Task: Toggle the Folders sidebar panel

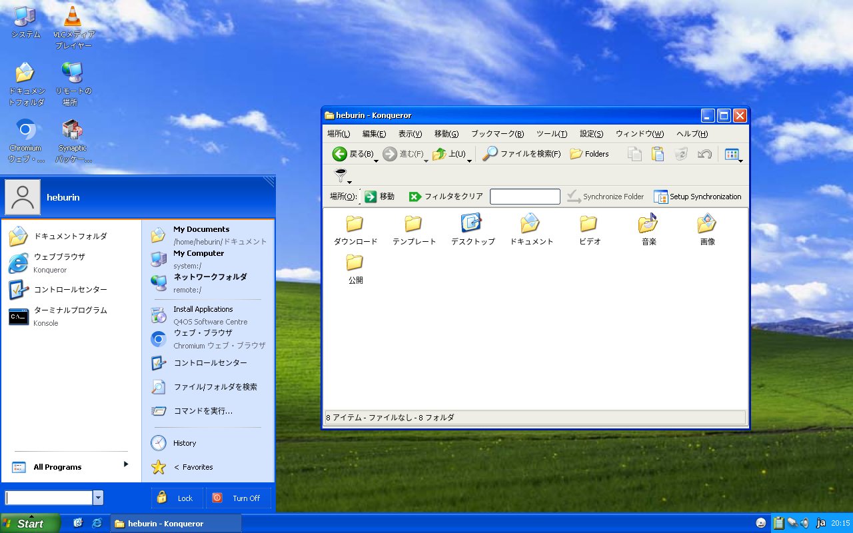Action: click(589, 154)
